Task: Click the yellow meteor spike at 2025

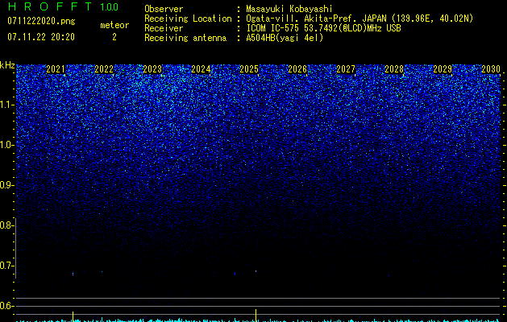Action: [256, 316]
